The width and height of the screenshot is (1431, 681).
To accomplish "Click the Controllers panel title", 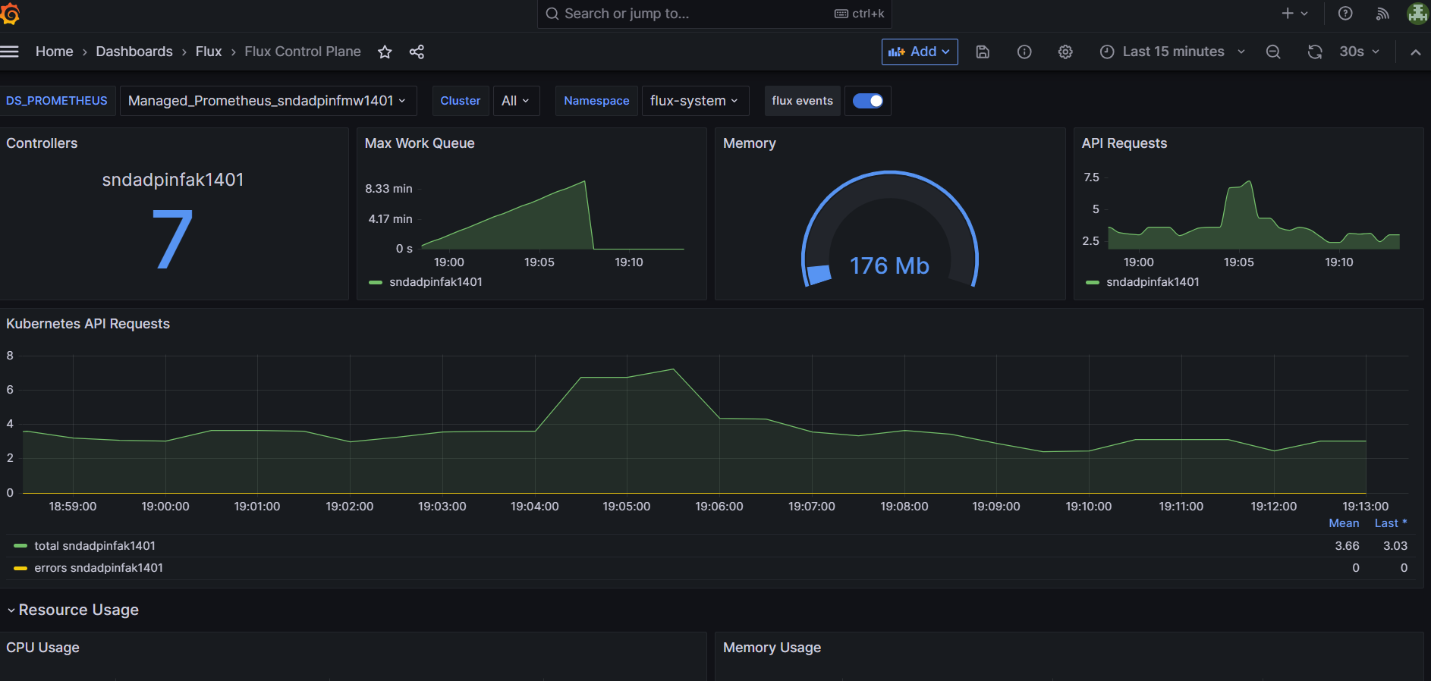I will [42, 143].
